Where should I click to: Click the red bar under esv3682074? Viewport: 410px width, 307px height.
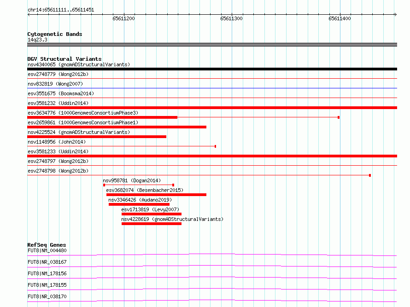(x=156, y=195)
